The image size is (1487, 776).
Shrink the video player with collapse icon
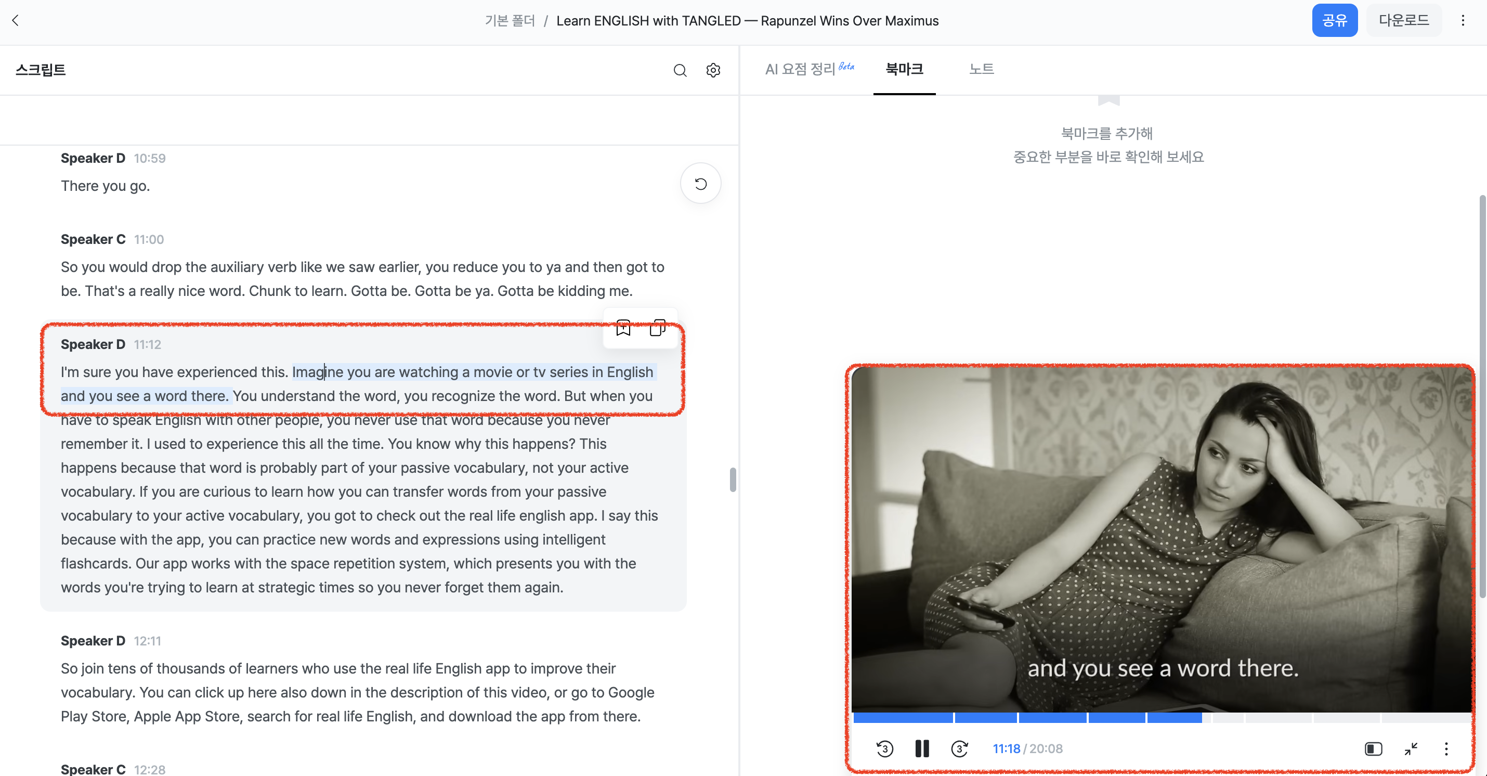tap(1411, 749)
